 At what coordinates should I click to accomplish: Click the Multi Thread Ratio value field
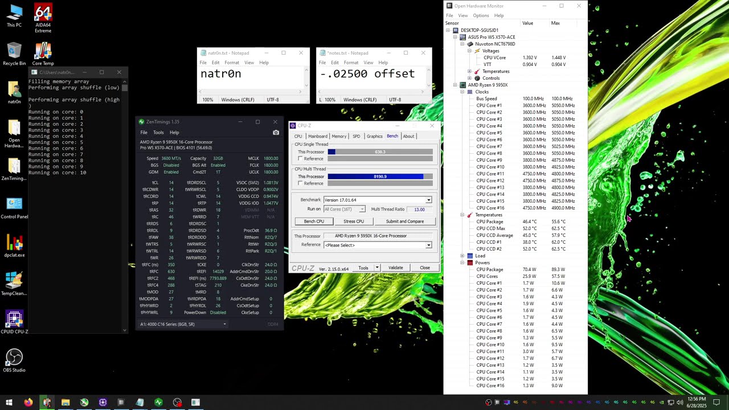tap(420, 209)
